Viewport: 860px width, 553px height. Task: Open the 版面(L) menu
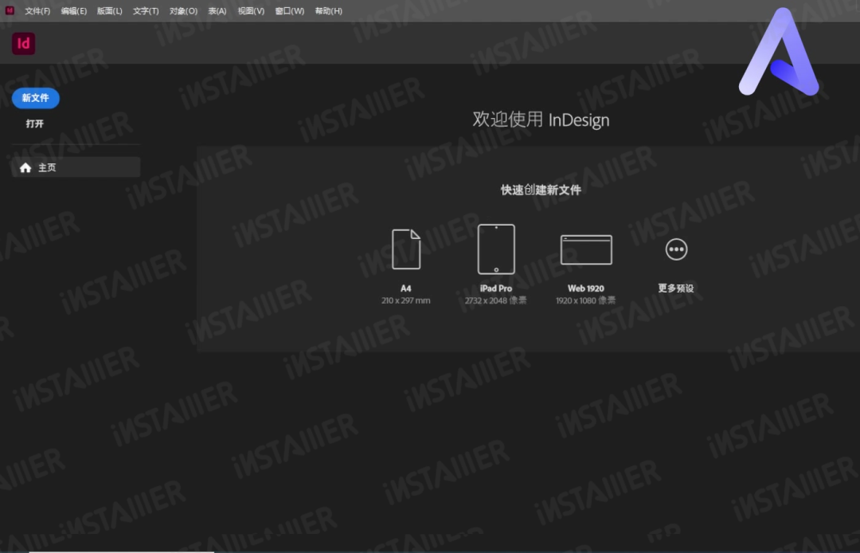(x=110, y=11)
